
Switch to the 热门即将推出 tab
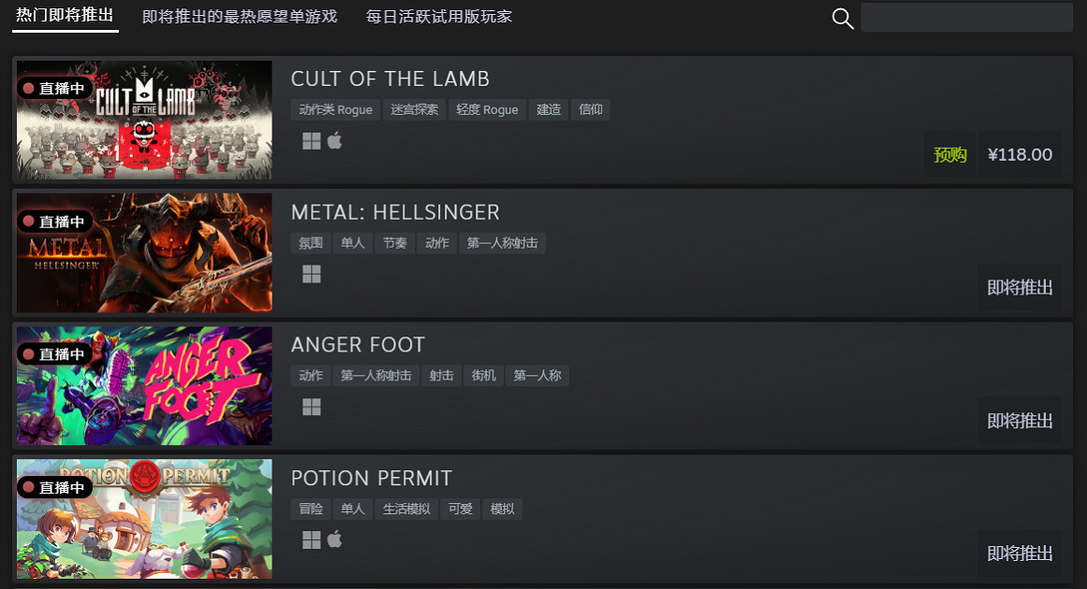[x=66, y=15]
